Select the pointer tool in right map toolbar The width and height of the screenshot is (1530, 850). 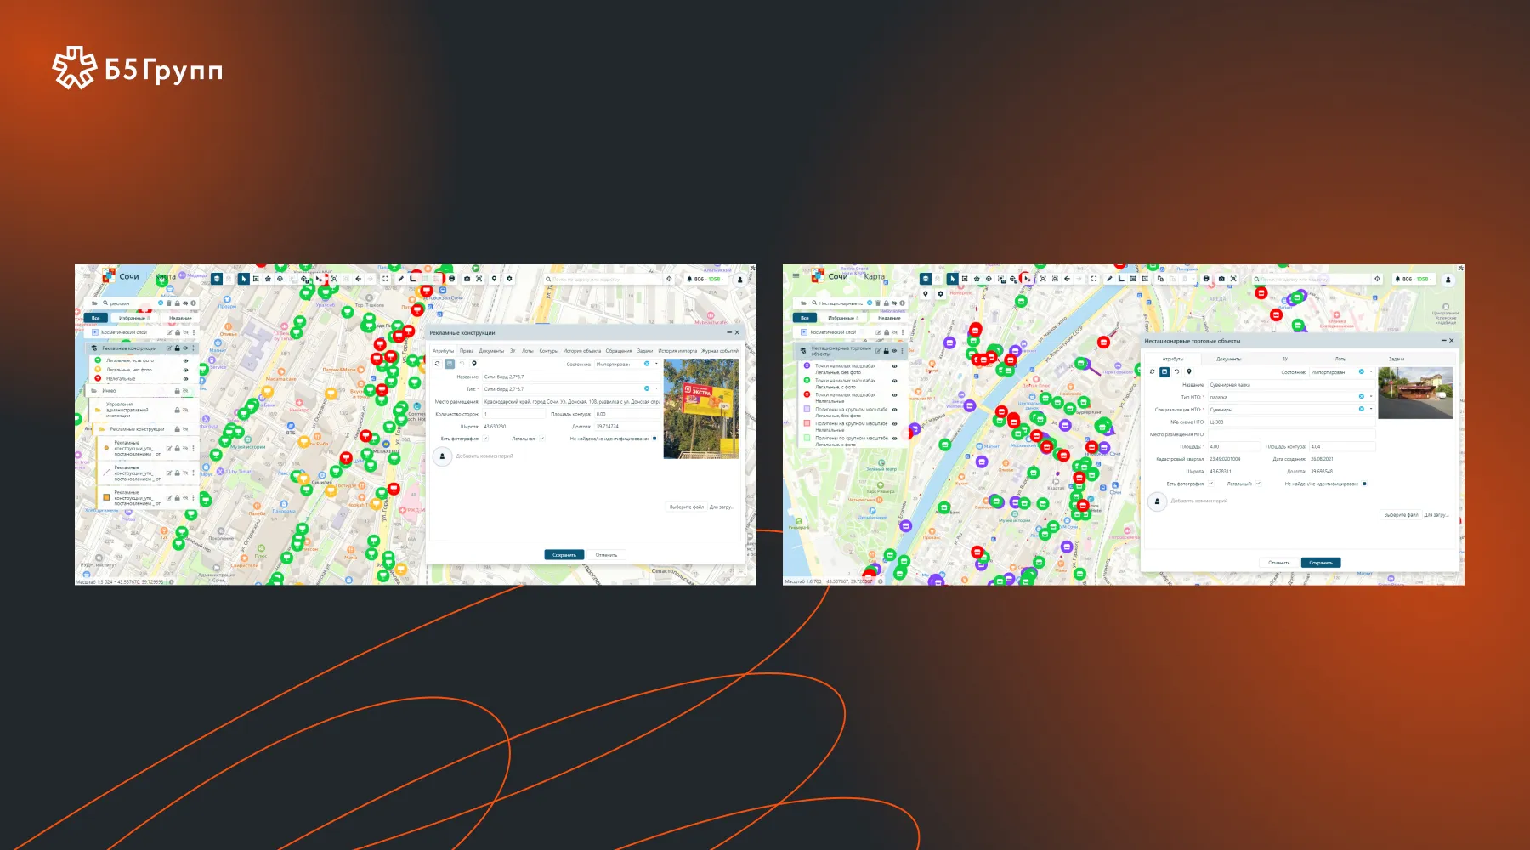(952, 279)
